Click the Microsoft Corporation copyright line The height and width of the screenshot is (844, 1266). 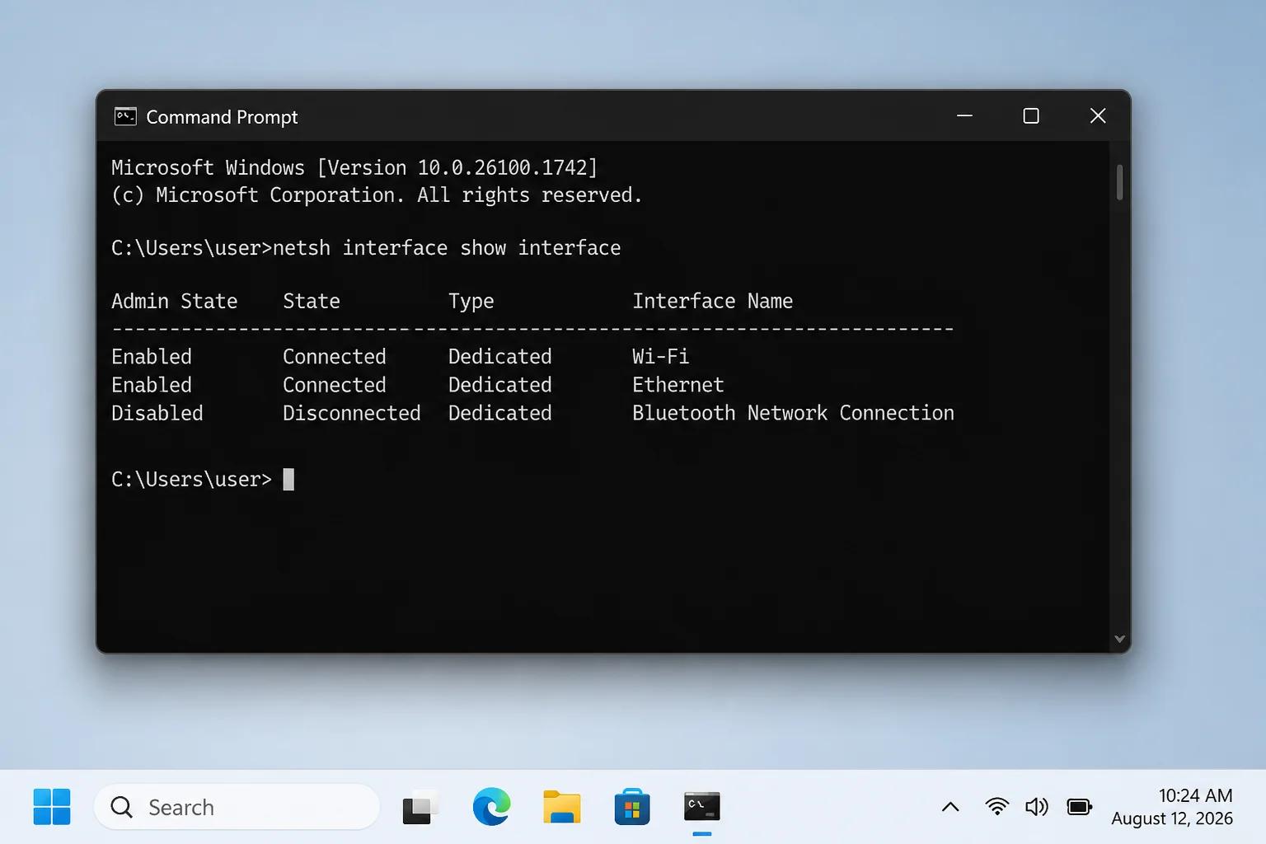(x=377, y=195)
